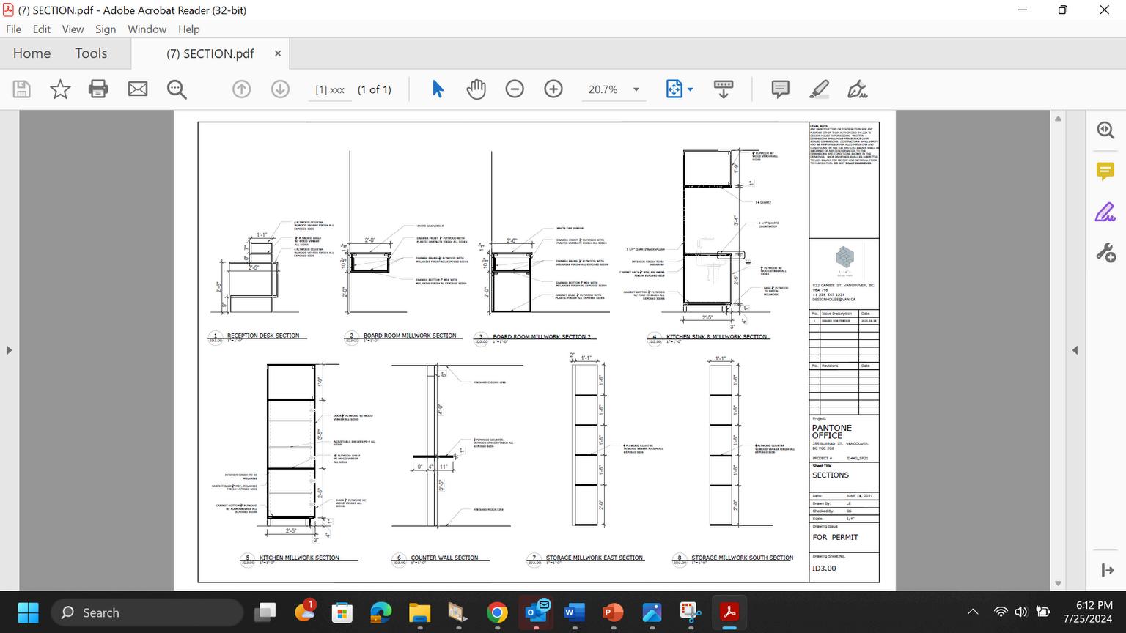1126x633 pixels.
Task: Print the document via printer icon
Action: 98,89
